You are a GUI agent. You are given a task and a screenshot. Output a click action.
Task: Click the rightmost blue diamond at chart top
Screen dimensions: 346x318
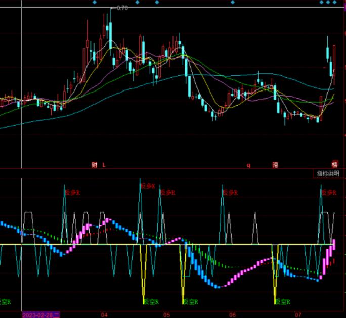click(335, 3)
